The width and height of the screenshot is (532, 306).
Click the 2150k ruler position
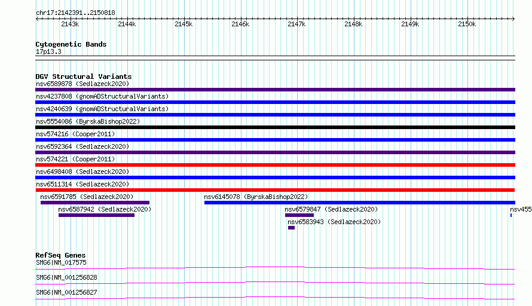(467, 24)
